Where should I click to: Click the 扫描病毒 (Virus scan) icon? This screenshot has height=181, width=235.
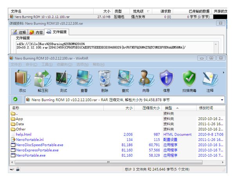pyautogui.click(x=189, y=79)
